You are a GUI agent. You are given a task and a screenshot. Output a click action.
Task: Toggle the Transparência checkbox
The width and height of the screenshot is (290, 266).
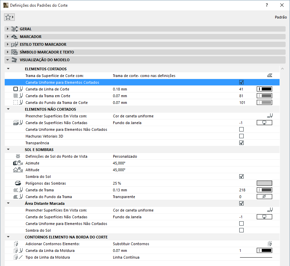click(x=241, y=143)
